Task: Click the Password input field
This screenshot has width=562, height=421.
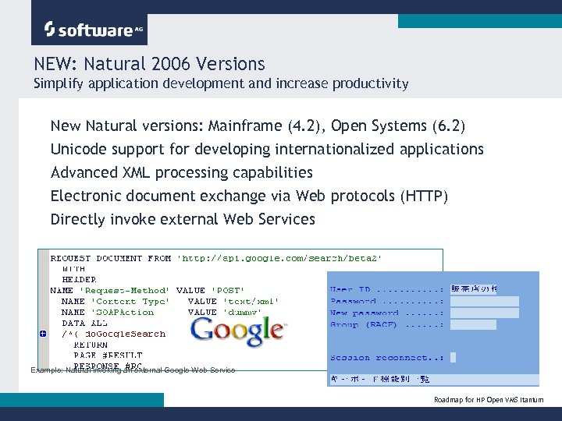Action: (x=484, y=301)
